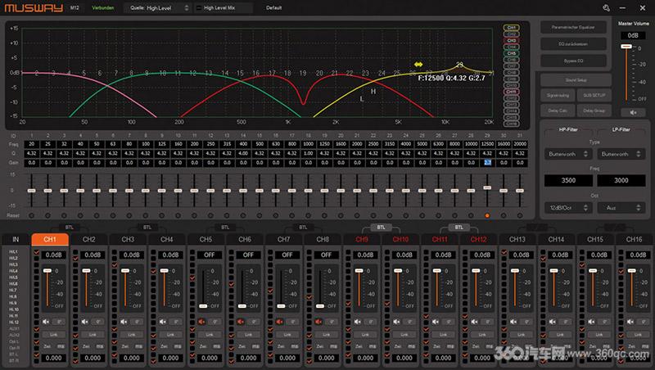Mute channel CH13 with its speaker icon
Screen dimensions: 655x370
pyautogui.click(x=513, y=322)
